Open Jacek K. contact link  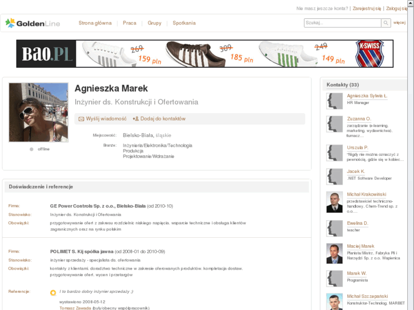pos(356,171)
